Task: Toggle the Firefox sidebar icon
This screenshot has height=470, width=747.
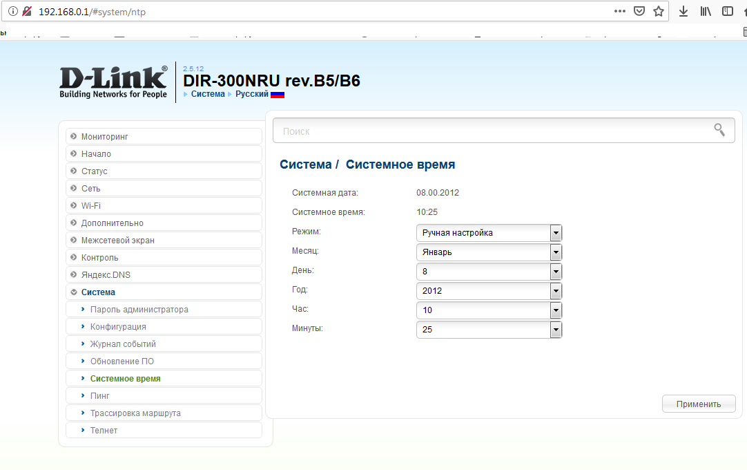Action: click(x=727, y=11)
